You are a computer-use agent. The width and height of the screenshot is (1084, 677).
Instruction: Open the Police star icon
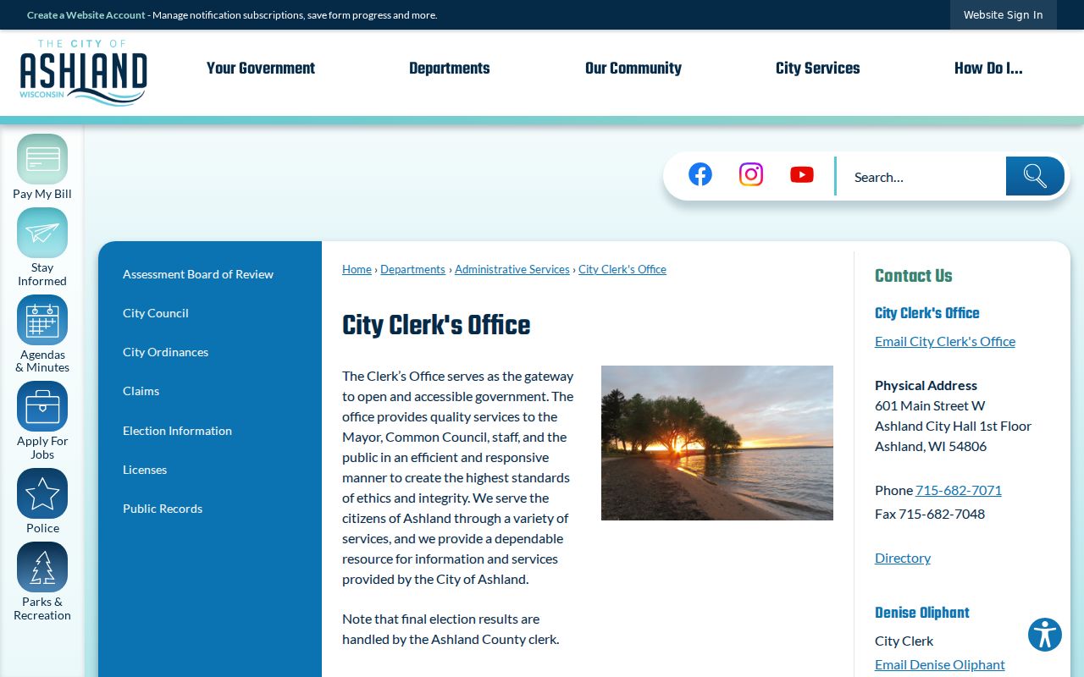42,493
